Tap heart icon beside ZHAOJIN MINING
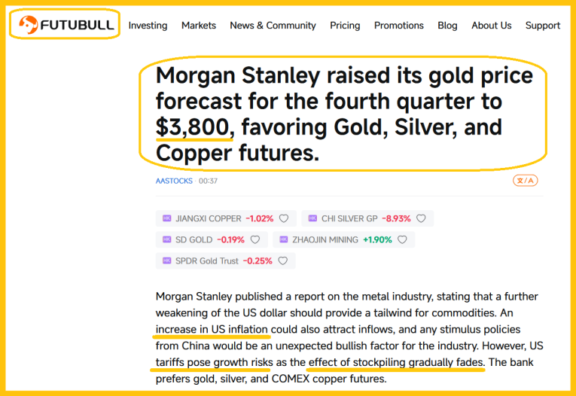The height and width of the screenshot is (396, 576). pos(401,240)
